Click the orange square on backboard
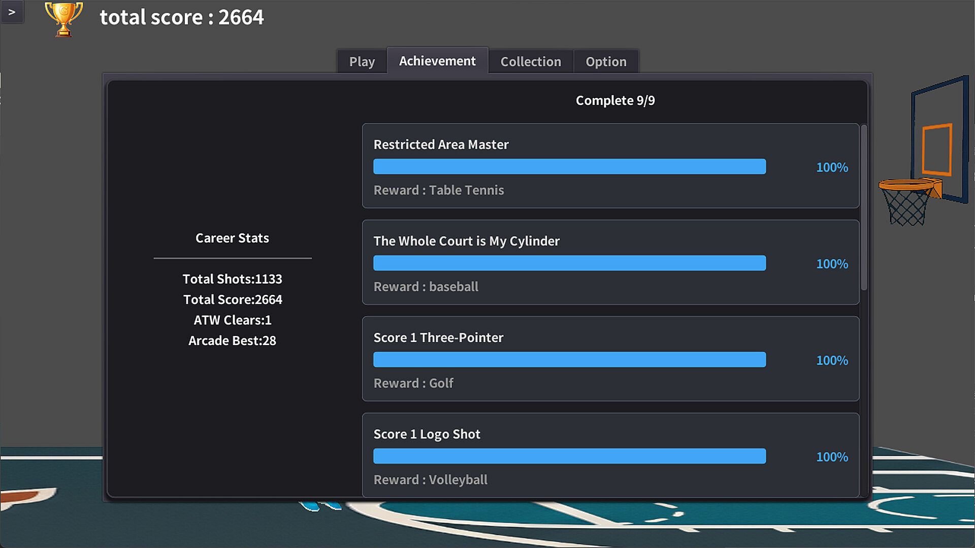The height and width of the screenshot is (548, 975). coord(936,149)
